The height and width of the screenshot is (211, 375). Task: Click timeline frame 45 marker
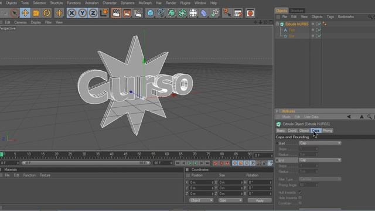click(125, 155)
